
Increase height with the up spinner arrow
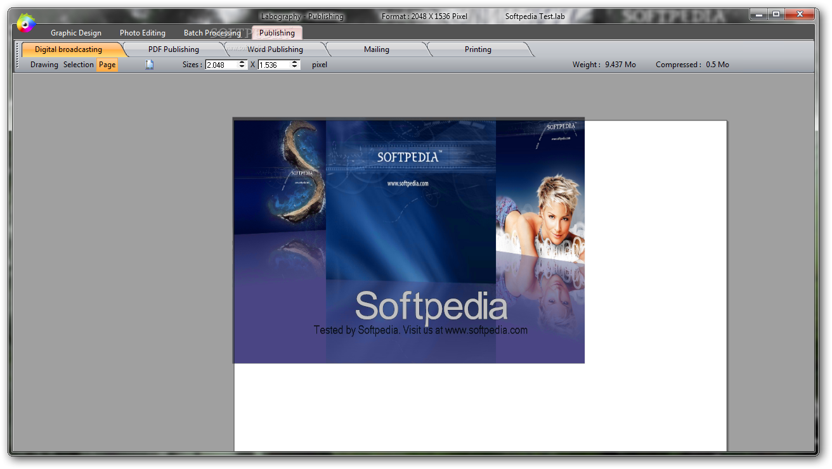295,62
